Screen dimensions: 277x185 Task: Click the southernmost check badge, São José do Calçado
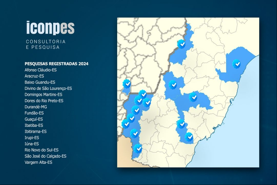pyautogui.click(x=138, y=149)
